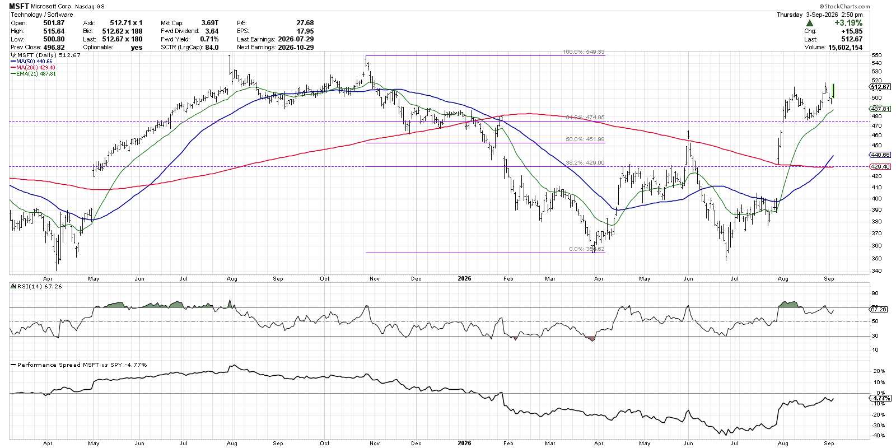This screenshot has height=448, width=896.
Task: Select the 'Technology / Software' sector label
Action: (42, 15)
